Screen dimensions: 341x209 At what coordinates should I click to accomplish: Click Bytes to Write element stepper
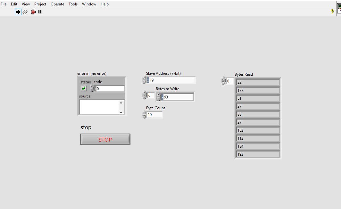tap(159, 97)
